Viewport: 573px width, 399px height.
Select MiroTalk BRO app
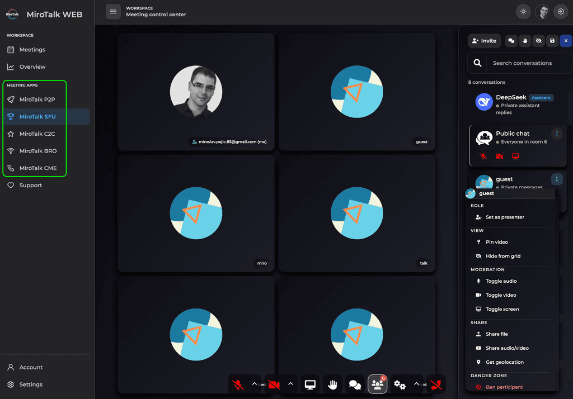(x=46, y=151)
